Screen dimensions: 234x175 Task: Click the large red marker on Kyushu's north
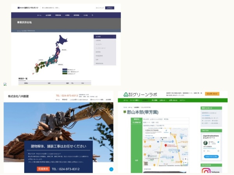tap(37, 65)
